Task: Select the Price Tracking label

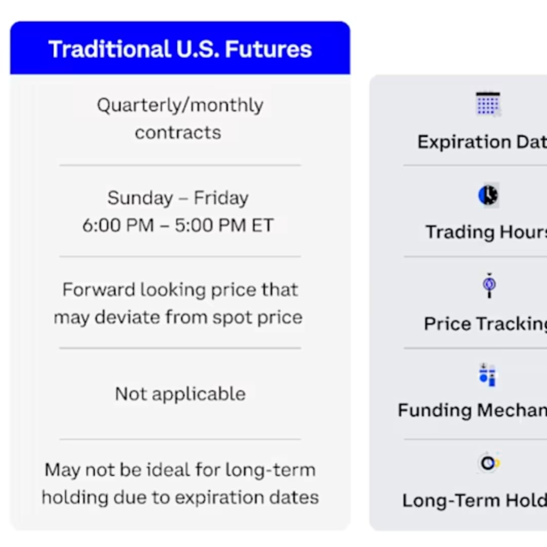Action: point(485,324)
